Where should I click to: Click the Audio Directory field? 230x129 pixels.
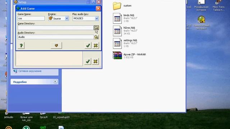[x=56, y=37]
